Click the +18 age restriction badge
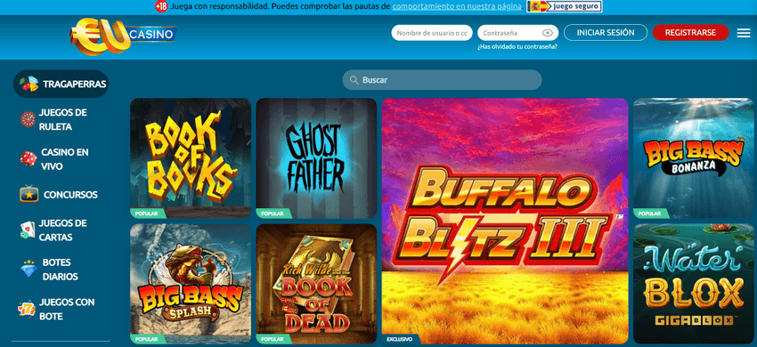Image resolution: width=757 pixels, height=347 pixels. 161,7
